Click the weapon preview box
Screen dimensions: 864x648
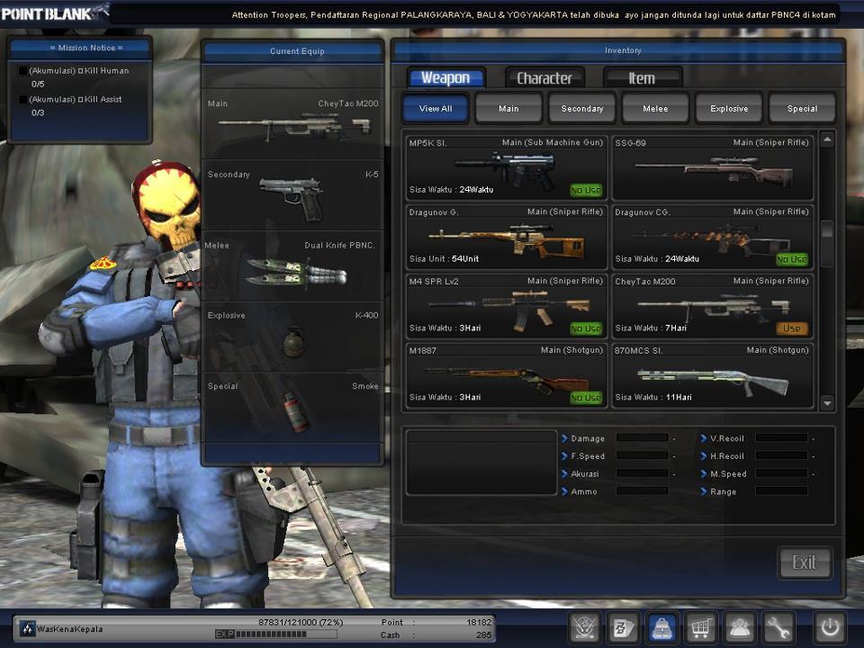tap(481, 463)
